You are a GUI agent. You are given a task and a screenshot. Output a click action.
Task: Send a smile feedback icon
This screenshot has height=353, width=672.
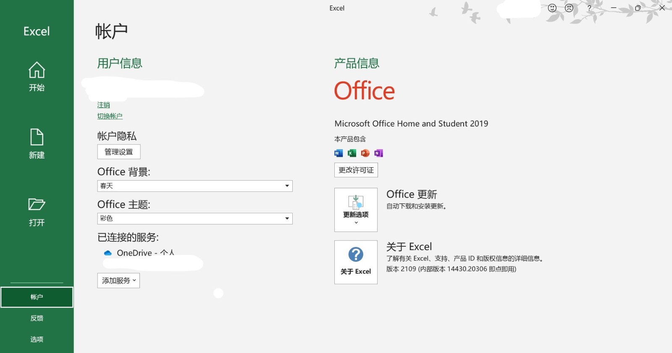(552, 8)
